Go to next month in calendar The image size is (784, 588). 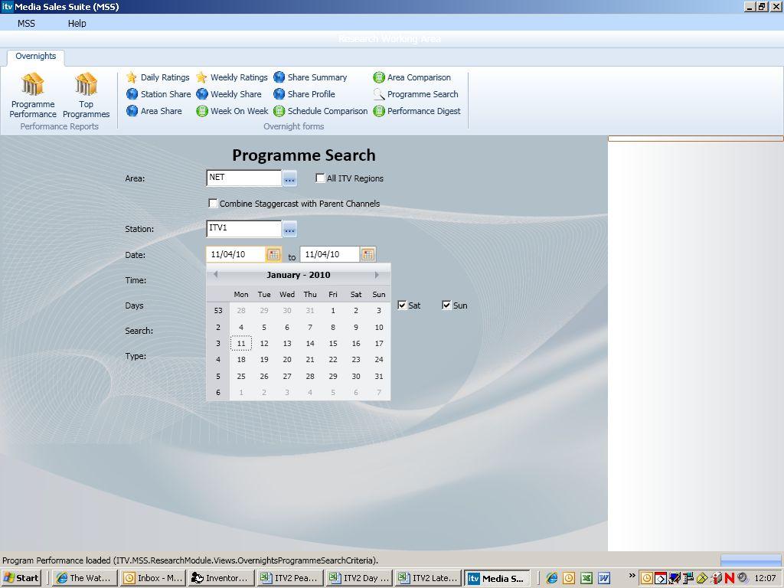(377, 275)
